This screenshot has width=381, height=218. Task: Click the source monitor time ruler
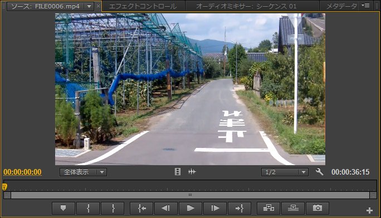click(190, 186)
